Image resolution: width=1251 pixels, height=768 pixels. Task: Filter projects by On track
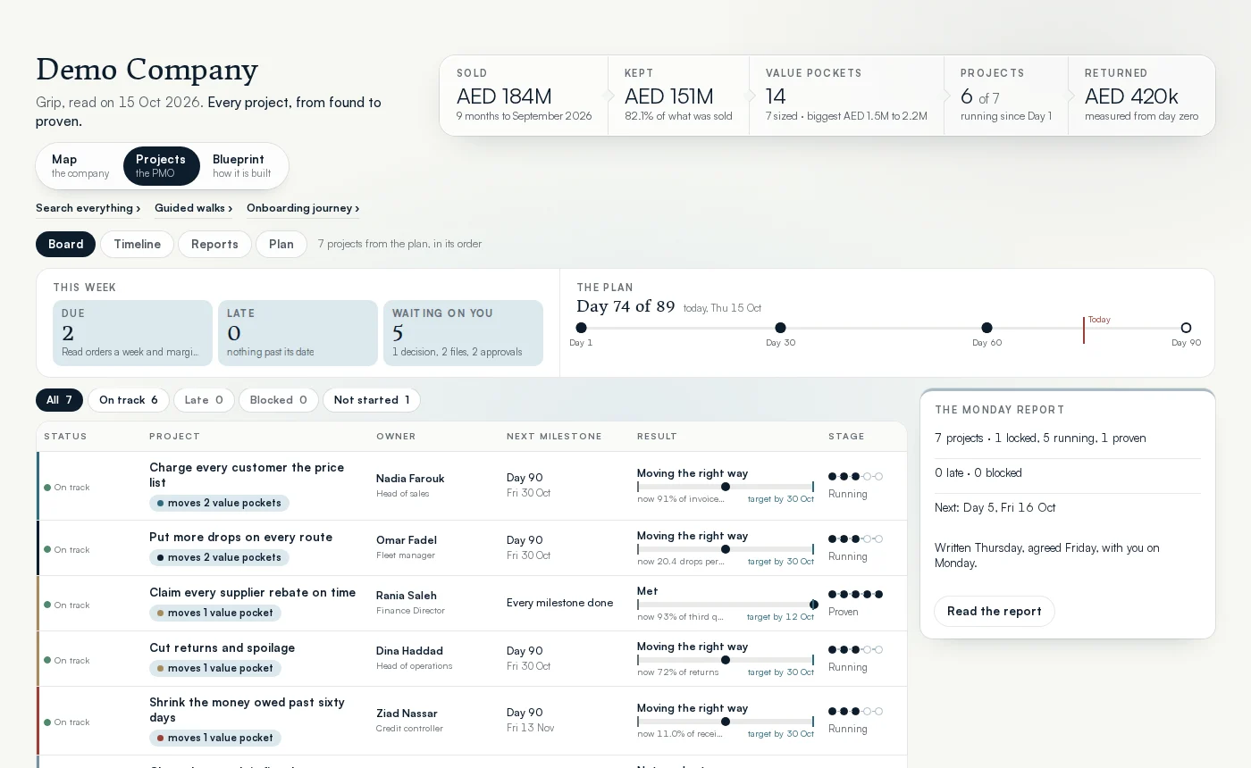129,400
